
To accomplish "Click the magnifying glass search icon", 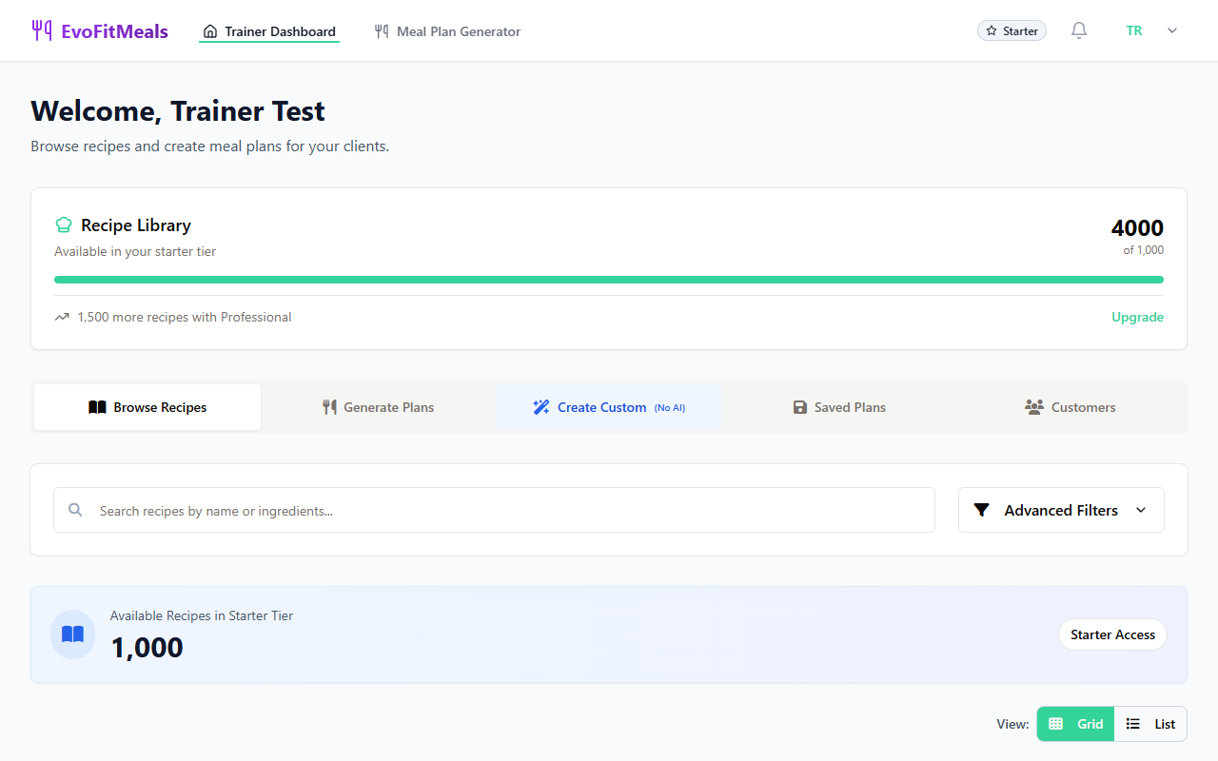I will 76,511.
